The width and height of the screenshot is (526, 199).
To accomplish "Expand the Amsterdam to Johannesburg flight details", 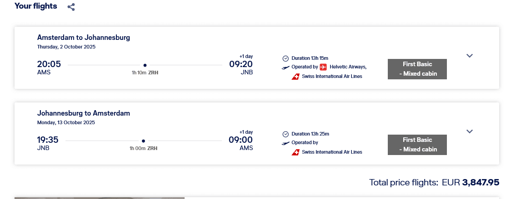I will click(x=470, y=56).
